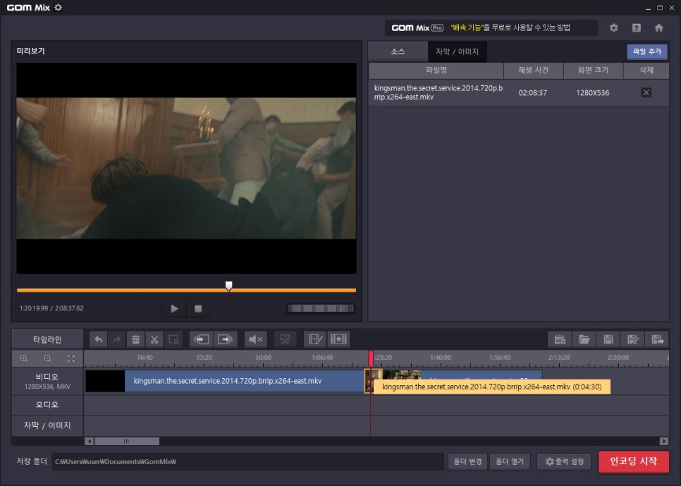Click the 삭제 column header
681x486 pixels.
coord(646,71)
